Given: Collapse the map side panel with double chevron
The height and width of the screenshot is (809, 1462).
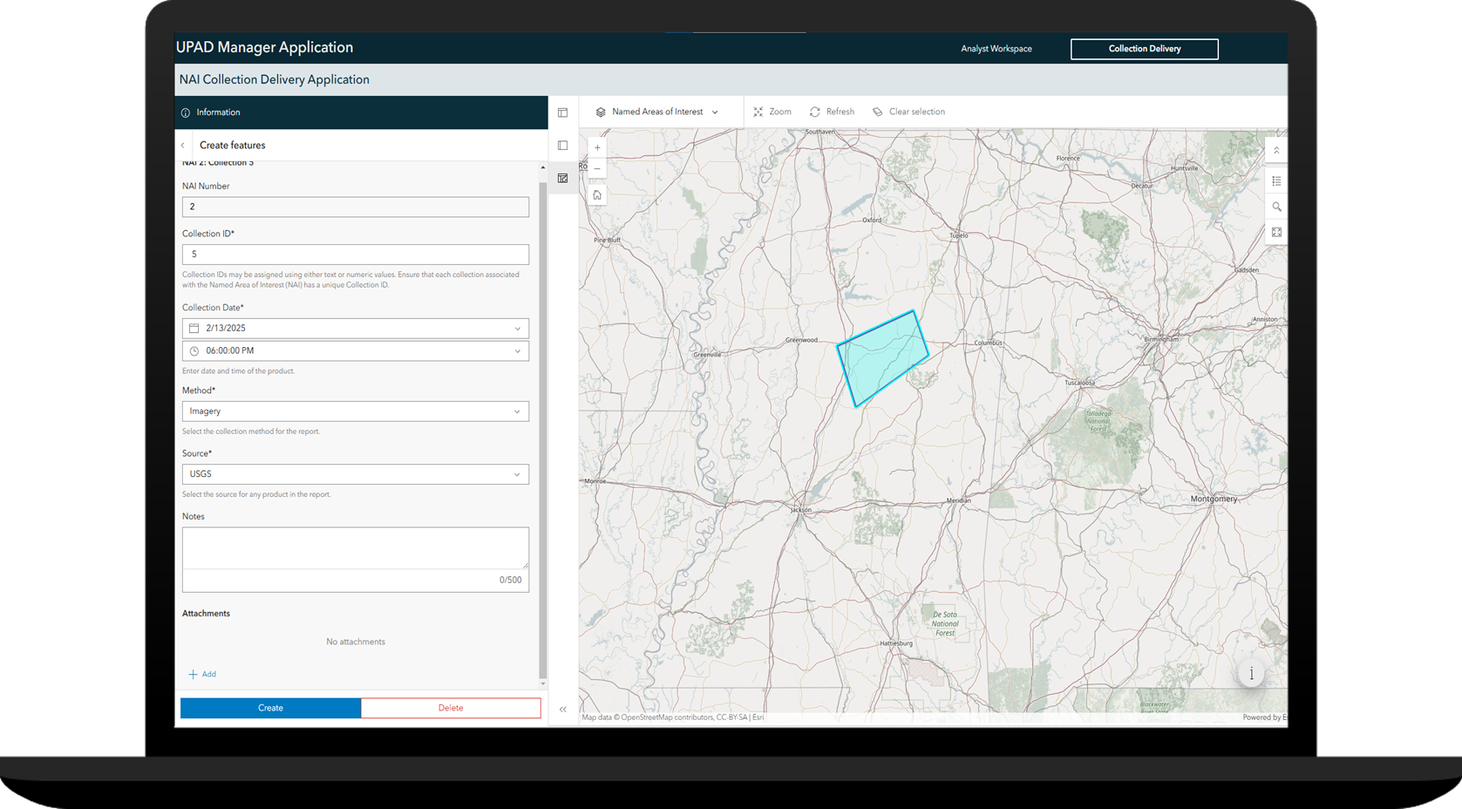Looking at the screenshot, I should [x=563, y=709].
